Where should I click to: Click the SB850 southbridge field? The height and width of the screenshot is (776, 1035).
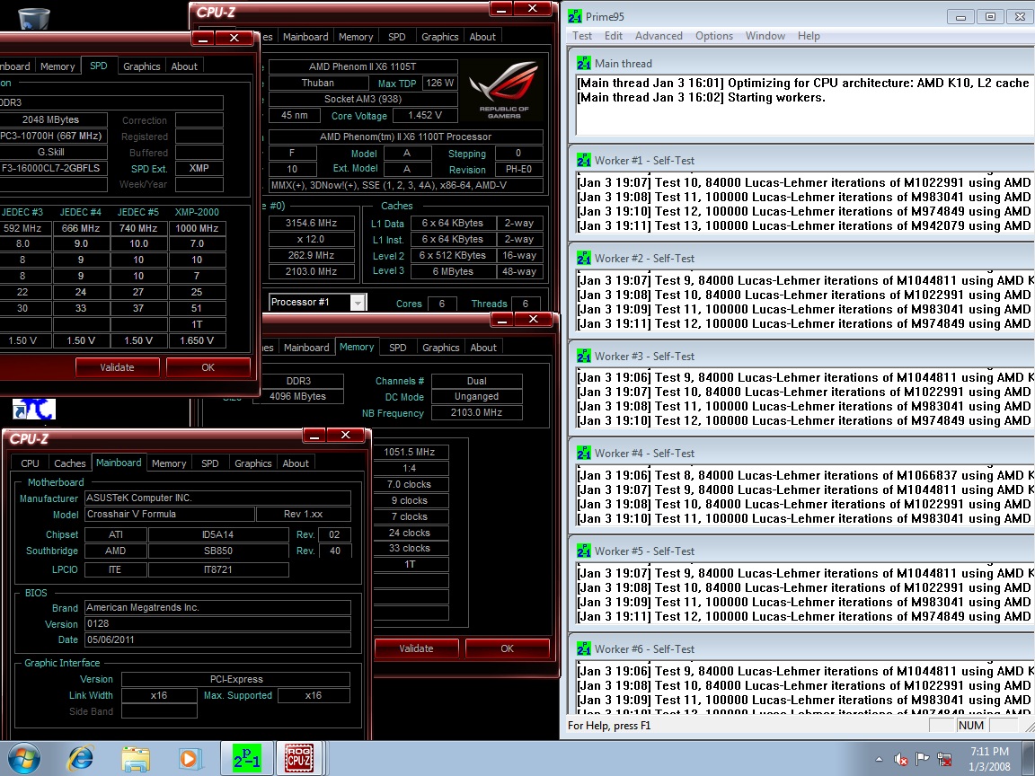click(218, 551)
